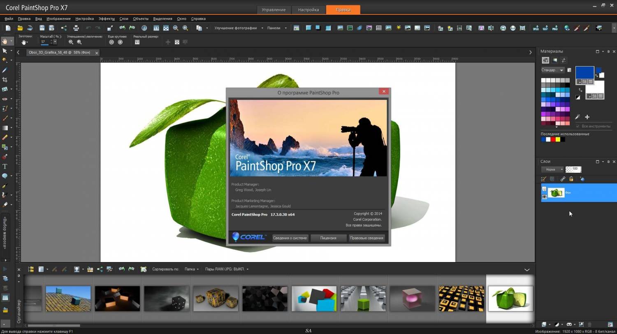Open a file using the yellow folder icon
Screen dimensions: 617x334
pyautogui.click(x=20, y=28)
